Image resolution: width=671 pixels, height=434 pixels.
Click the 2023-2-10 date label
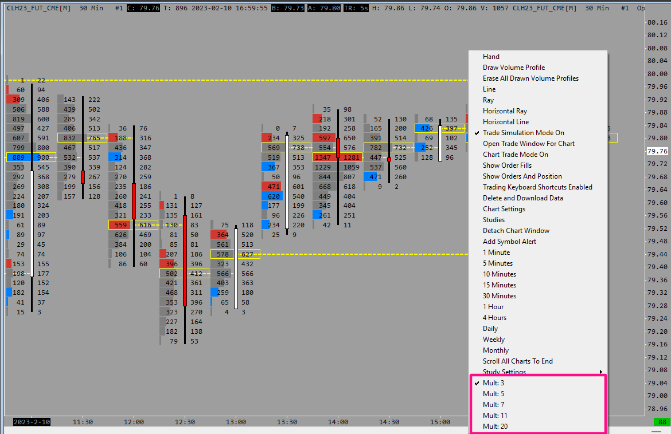[x=32, y=423]
